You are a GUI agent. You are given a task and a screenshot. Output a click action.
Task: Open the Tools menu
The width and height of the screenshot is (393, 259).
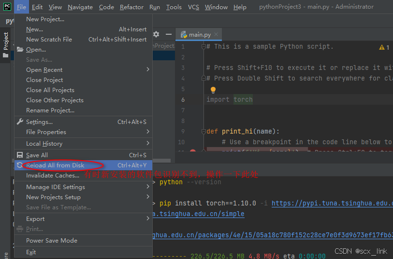(174, 7)
